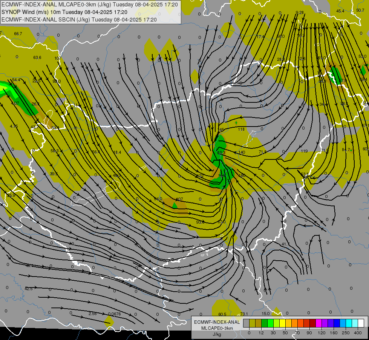Image resolution: width=369 pixels, height=340 pixels.
Task: Click the 73.1 value on the map
Action: click(x=244, y=314)
